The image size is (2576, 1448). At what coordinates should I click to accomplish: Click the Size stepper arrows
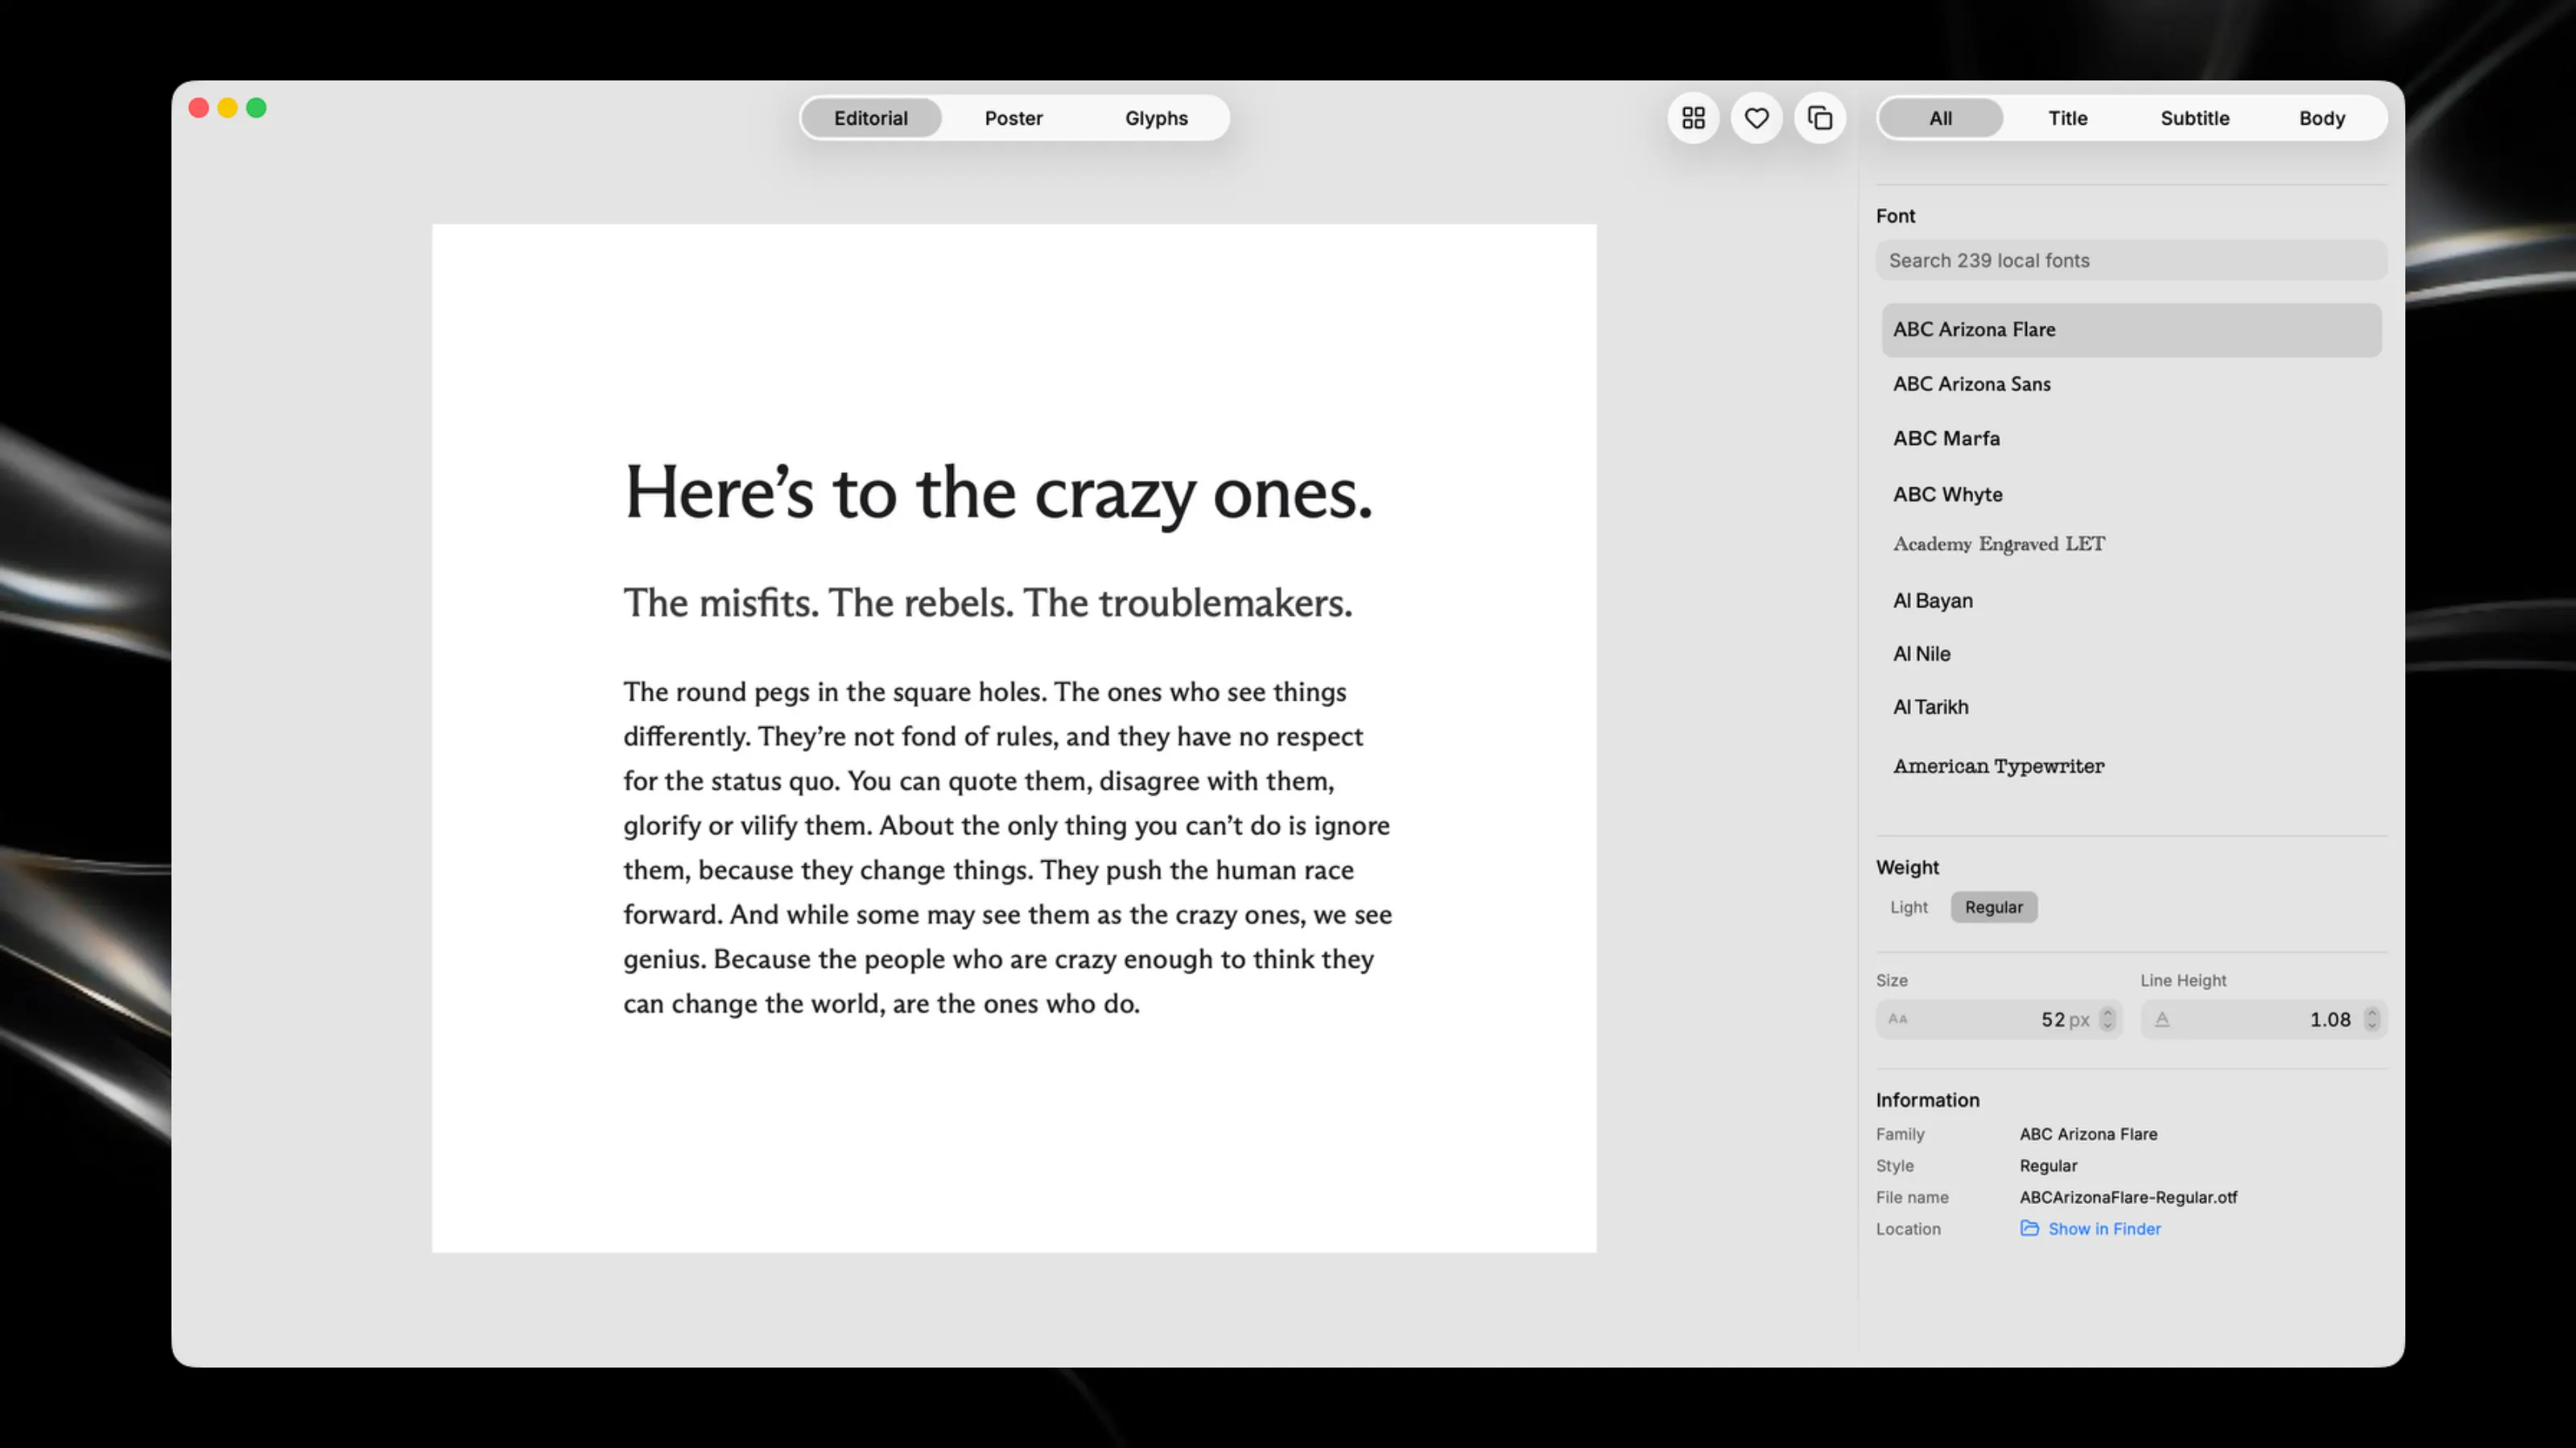[2107, 1019]
